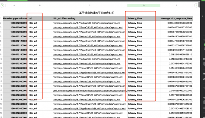Click the average response value in row 20
The image size is (205, 118).
click(176, 104)
